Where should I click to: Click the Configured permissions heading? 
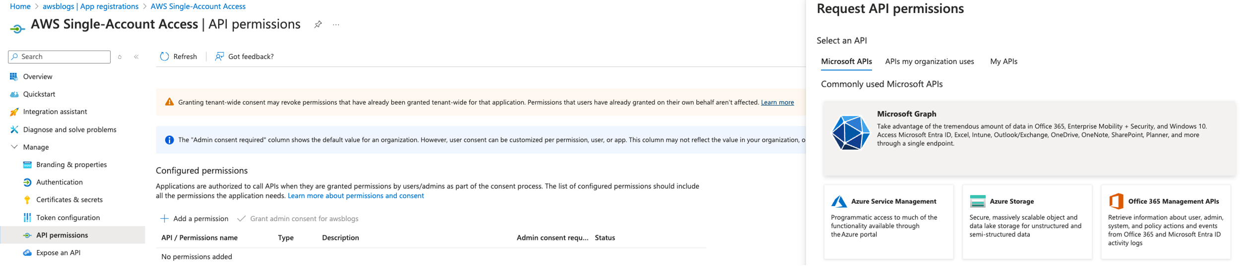pyautogui.click(x=201, y=170)
